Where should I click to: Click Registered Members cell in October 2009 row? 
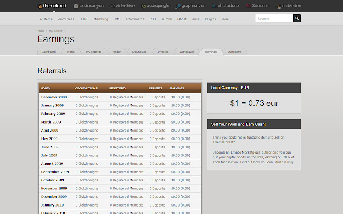(x=126, y=180)
